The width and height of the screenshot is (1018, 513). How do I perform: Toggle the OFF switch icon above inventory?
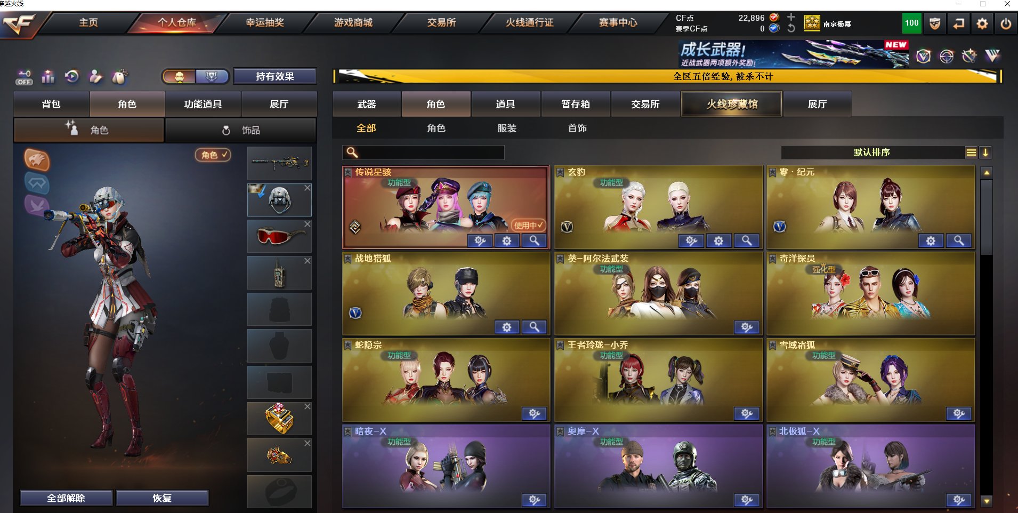[x=24, y=77]
